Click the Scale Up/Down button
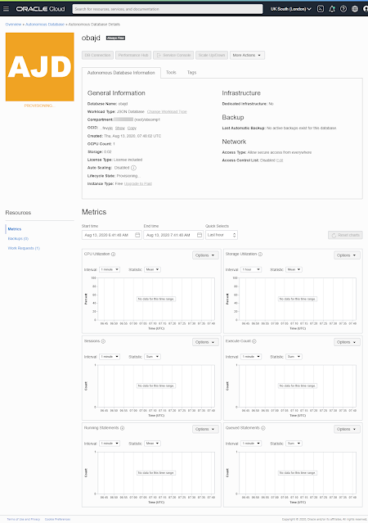Viewport: 368px width, 523px height. 212,55
